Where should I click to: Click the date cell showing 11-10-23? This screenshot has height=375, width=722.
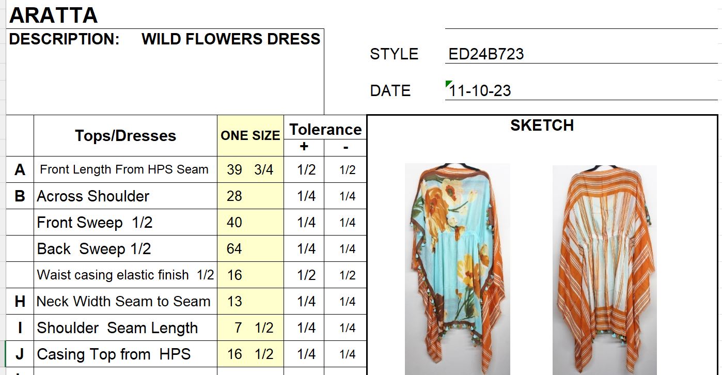tap(480, 91)
